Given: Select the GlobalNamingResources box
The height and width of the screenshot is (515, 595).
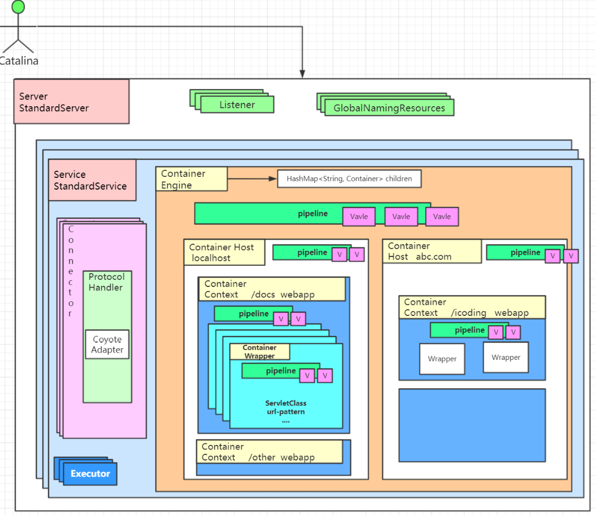Looking at the screenshot, I should (x=389, y=108).
